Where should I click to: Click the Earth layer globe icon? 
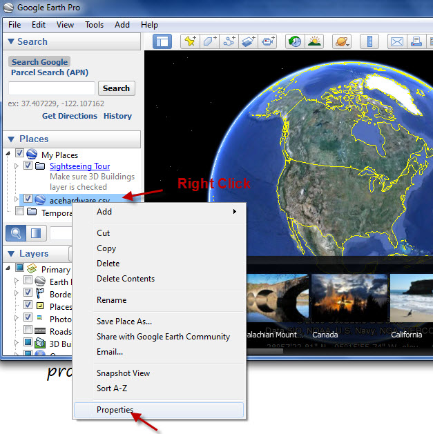coord(40,281)
